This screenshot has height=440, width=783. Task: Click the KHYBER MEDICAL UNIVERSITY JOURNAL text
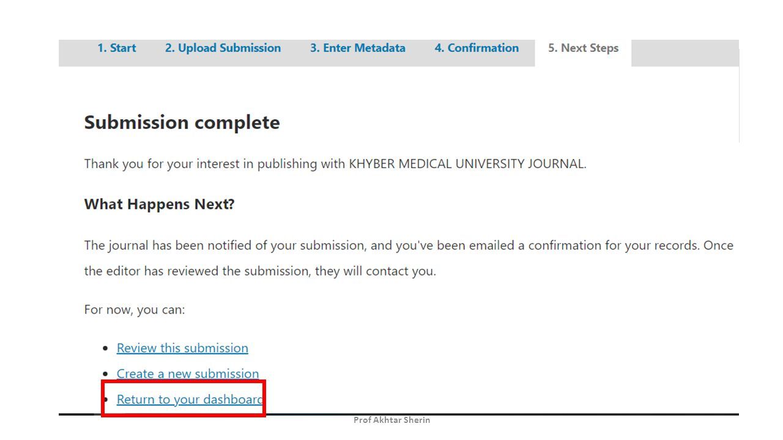467,164
